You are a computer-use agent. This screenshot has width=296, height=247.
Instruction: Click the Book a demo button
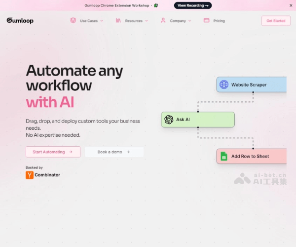click(x=114, y=152)
